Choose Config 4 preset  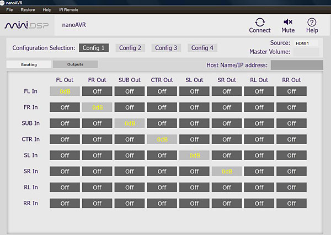[x=202, y=48]
